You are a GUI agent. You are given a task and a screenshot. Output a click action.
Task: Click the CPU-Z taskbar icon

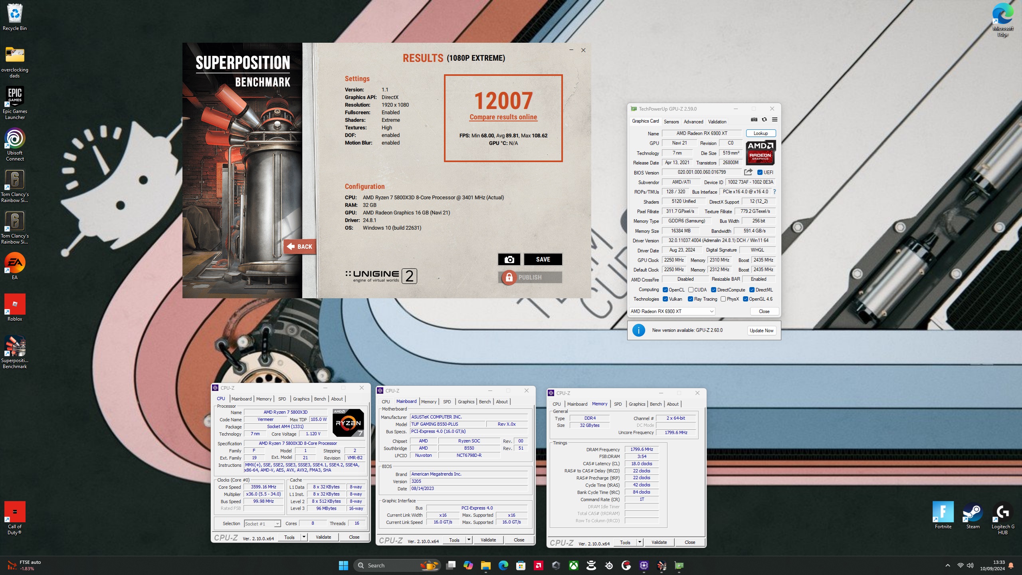644,565
